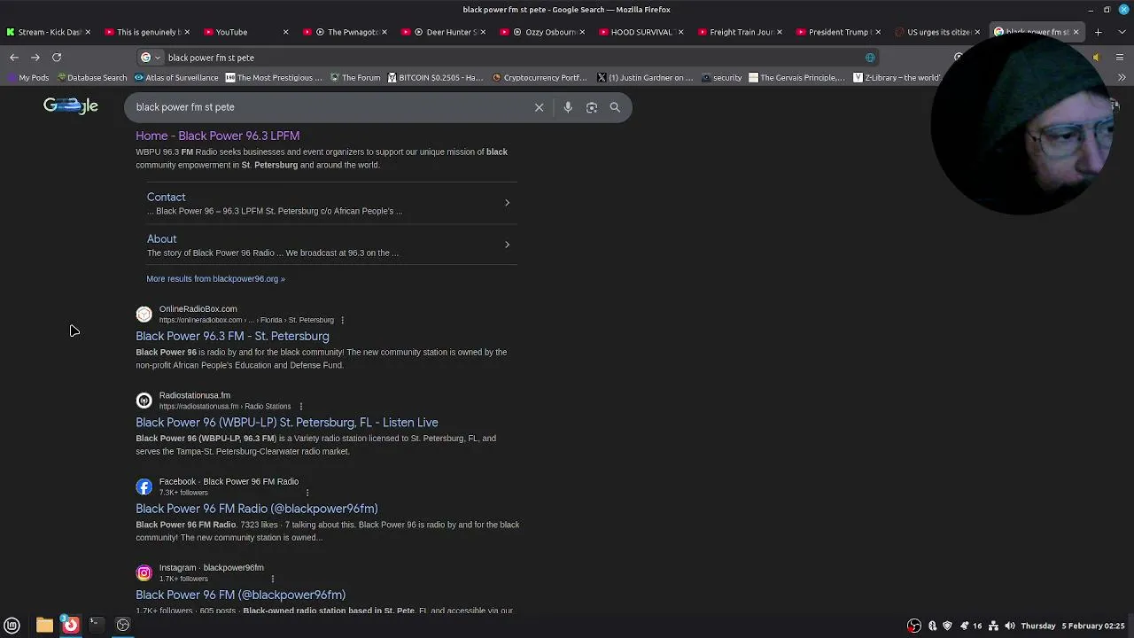Open the sound volume tray icon
1134x638 pixels.
pyautogui.click(x=1009, y=626)
